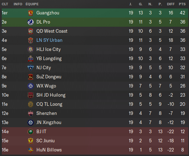
Task: Click the DL Pro club badge
Action: (x=30, y=22)
